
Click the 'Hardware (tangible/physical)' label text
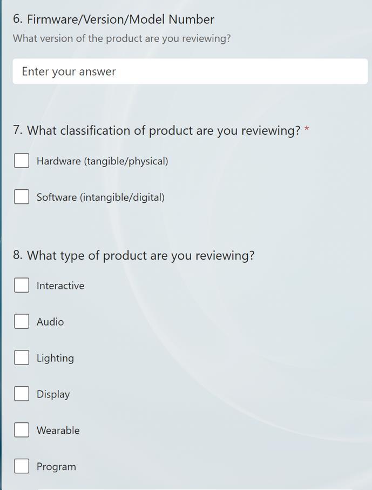[103, 161]
